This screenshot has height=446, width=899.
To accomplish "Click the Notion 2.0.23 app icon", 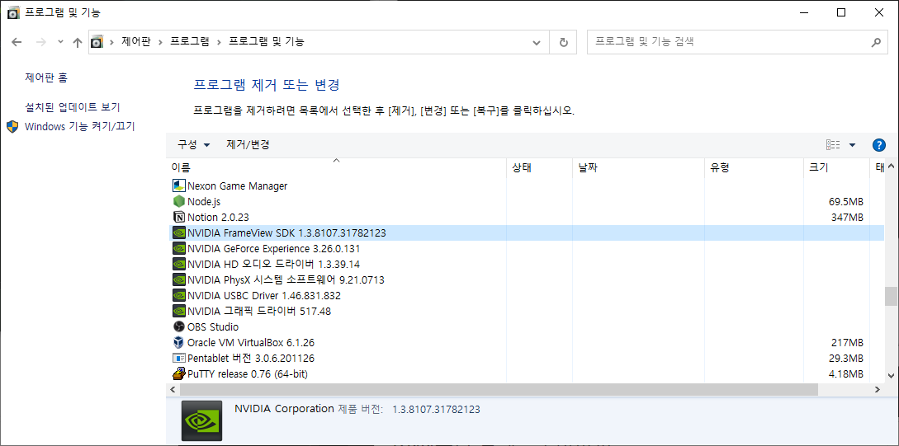I will (x=179, y=217).
